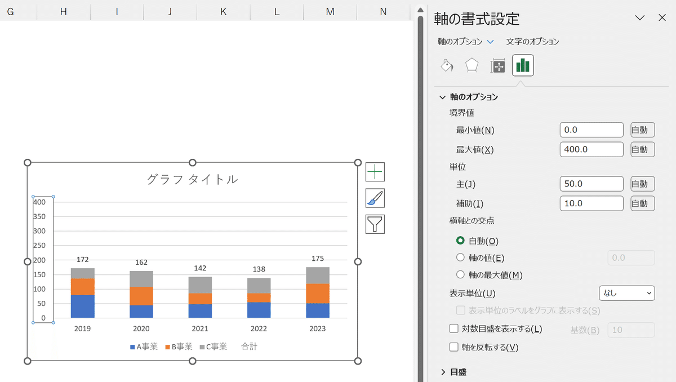Select the 軸の値(E) radio option
The width and height of the screenshot is (676, 382).
(x=460, y=257)
